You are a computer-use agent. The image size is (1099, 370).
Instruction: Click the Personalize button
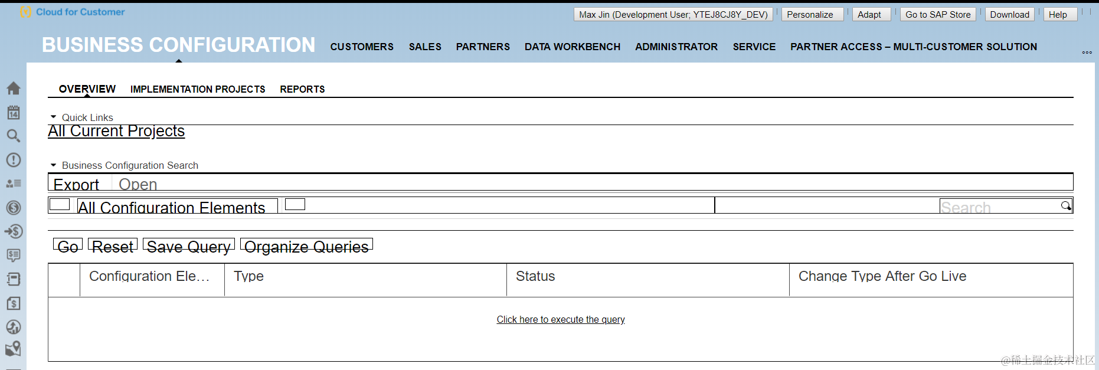coord(813,15)
